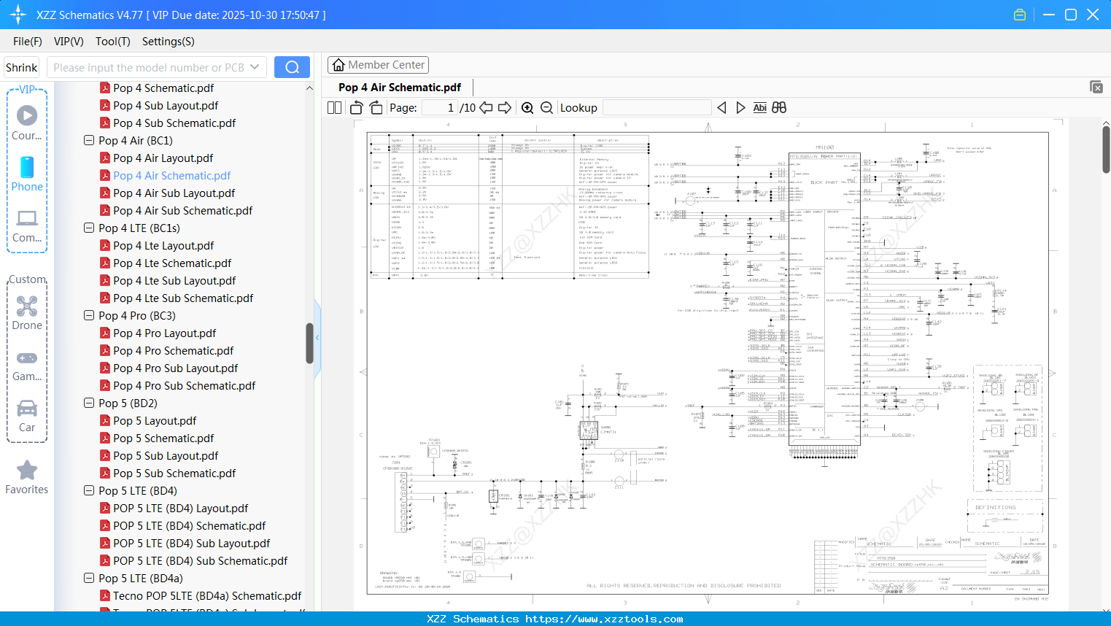Rotate the schematic page counterclockwise
Screen dimensions: 1111x626
356,107
